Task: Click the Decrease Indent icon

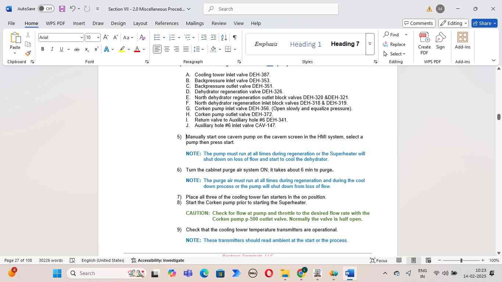Action: click(204, 37)
